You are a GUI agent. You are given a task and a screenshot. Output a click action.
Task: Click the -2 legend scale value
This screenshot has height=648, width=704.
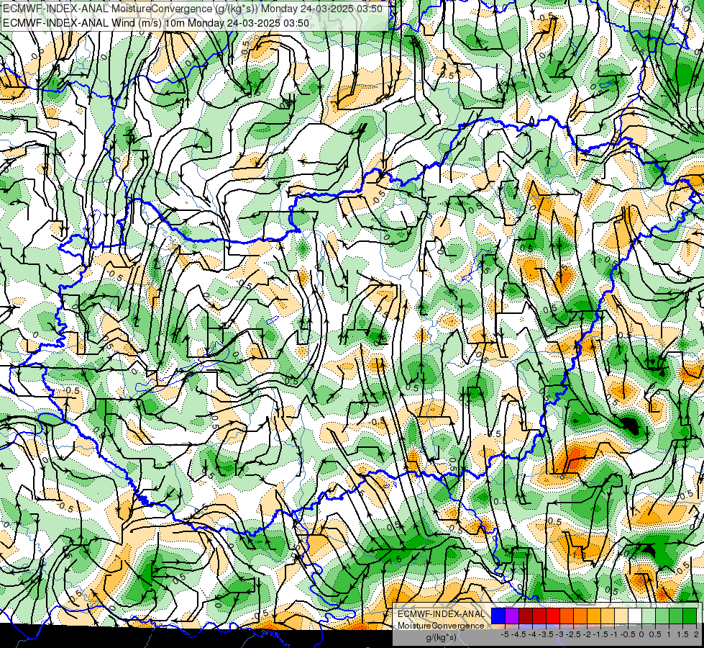coord(587,634)
